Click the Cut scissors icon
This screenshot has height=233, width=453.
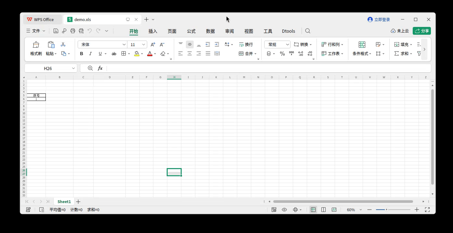(x=63, y=44)
